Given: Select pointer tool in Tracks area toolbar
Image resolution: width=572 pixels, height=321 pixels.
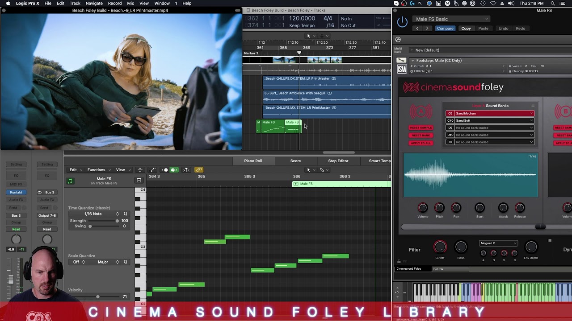Looking at the screenshot, I should [x=309, y=36].
